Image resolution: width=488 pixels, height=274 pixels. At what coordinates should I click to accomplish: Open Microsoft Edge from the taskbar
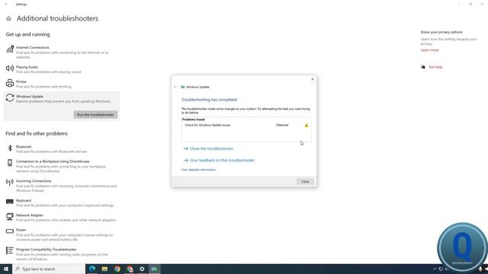92,269
